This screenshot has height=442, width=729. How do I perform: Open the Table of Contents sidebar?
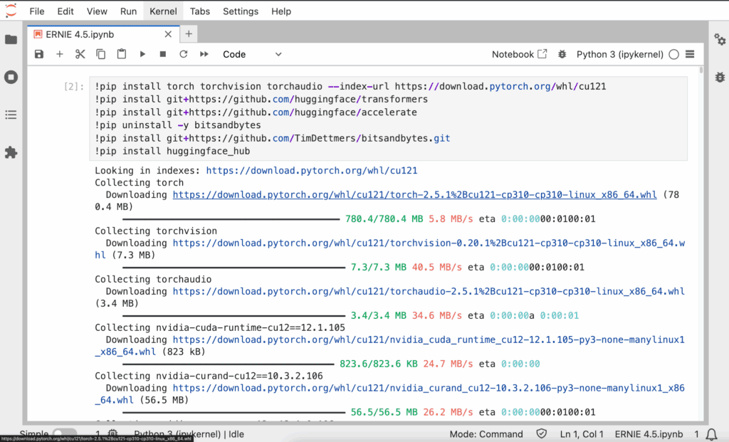[11, 115]
